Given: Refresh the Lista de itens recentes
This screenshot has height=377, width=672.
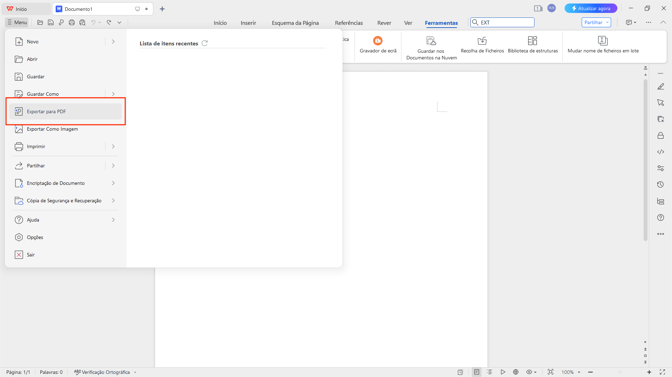Looking at the screenshot, I should point(205,43).
